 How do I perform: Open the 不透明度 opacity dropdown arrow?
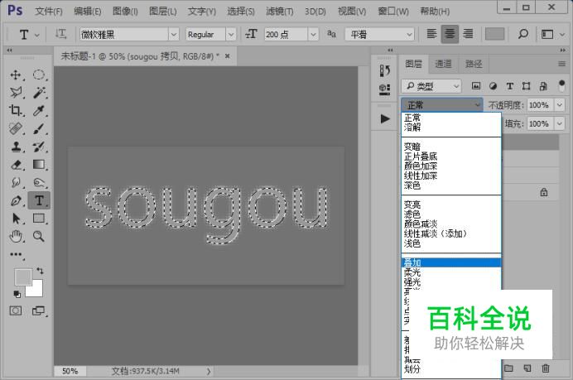click(x=560, y=105)
